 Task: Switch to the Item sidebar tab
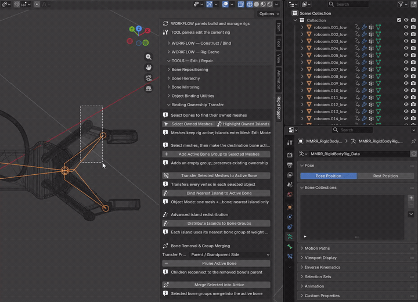coord(279,27)
